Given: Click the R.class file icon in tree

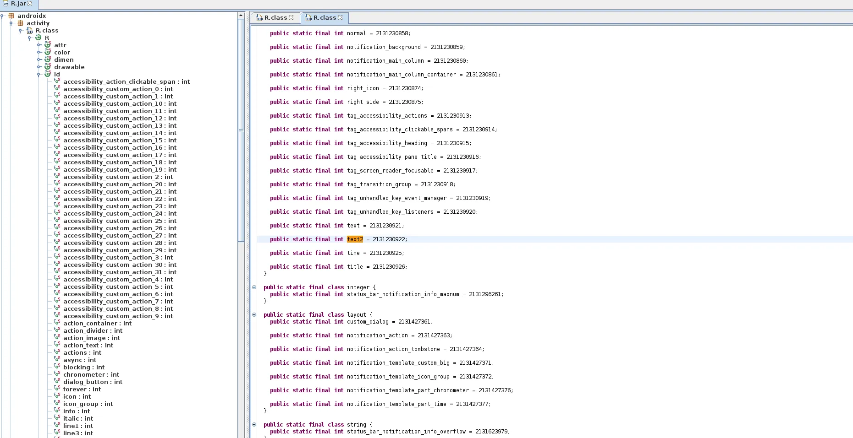Looking at the screenshot, I should pos(30,30).
